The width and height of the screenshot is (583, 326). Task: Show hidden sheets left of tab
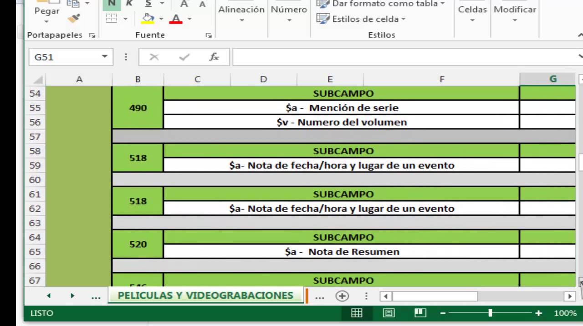pyautogui.click(x=96, y=297)
